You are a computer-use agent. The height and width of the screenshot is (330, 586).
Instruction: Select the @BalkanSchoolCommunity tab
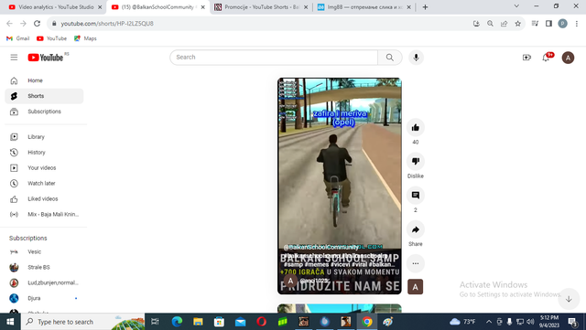pos(158,7)
